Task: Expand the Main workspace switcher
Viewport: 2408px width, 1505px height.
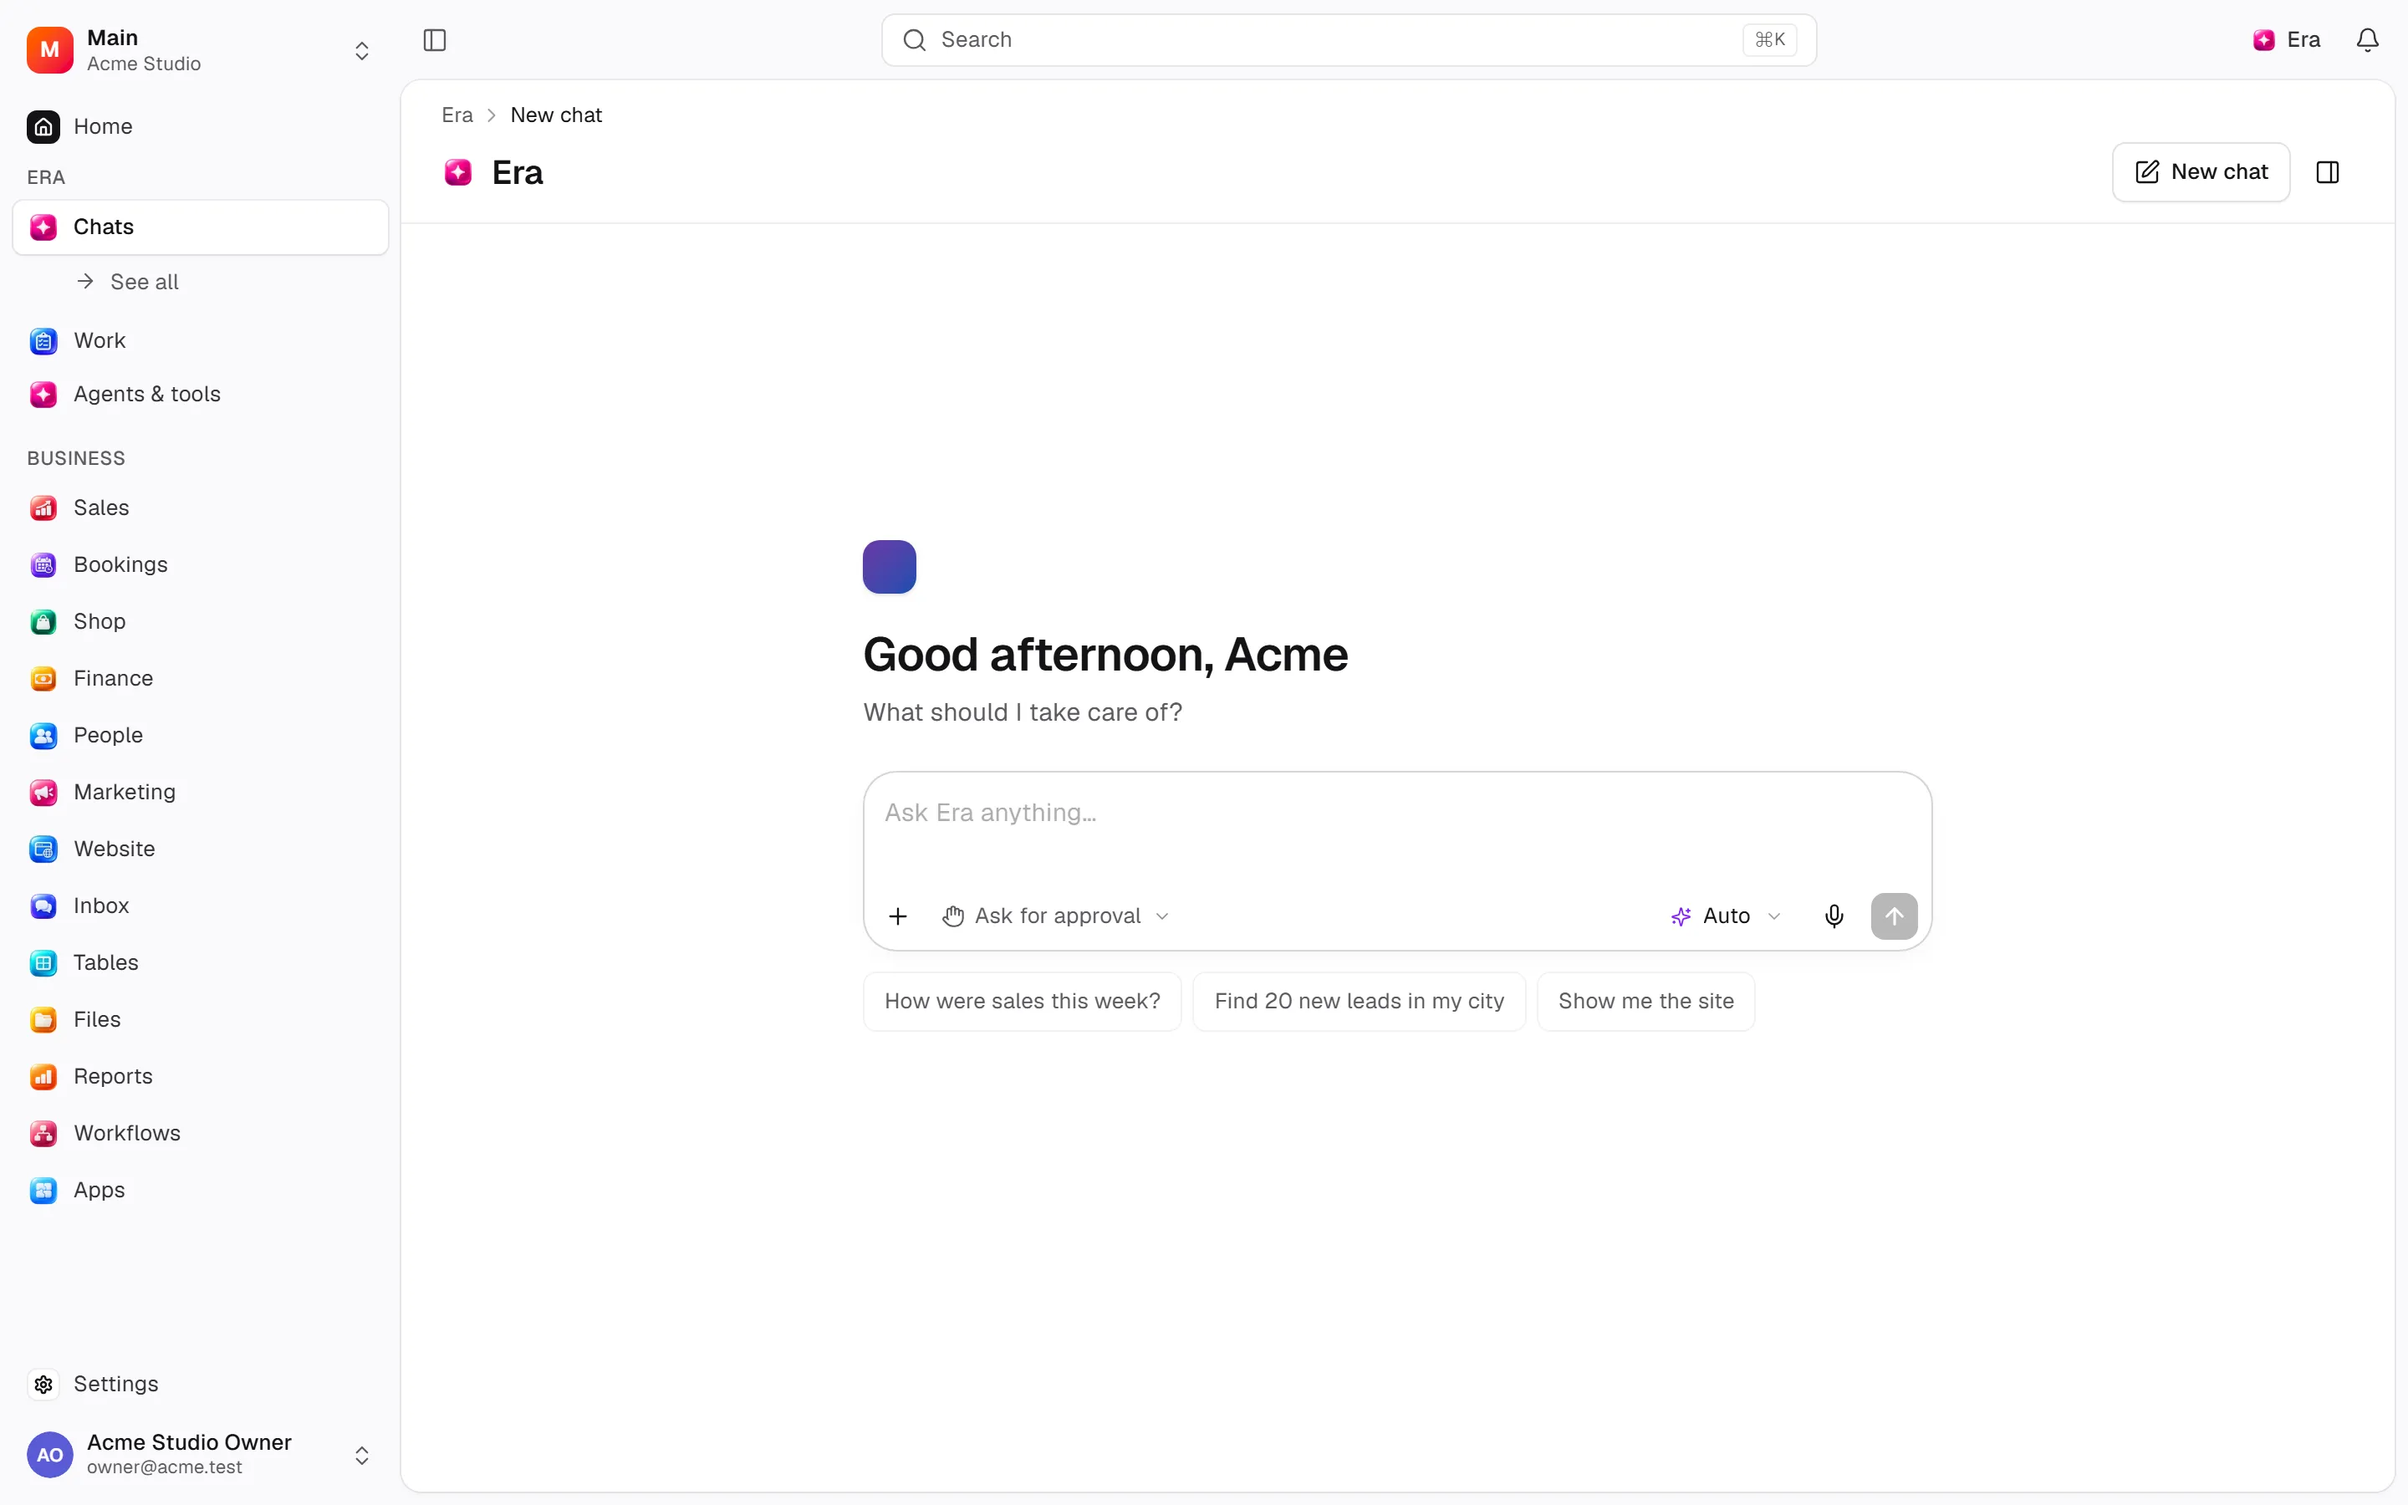Action: pos(201,50)
